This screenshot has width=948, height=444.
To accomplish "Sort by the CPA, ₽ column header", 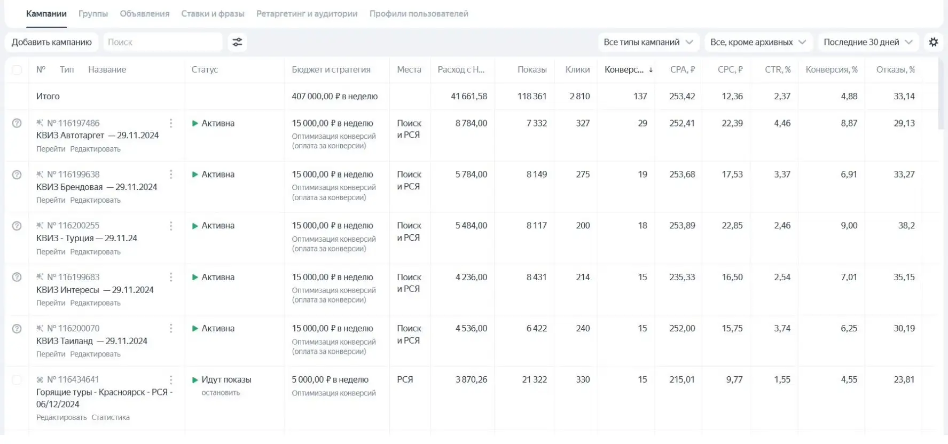I will 683,70.
